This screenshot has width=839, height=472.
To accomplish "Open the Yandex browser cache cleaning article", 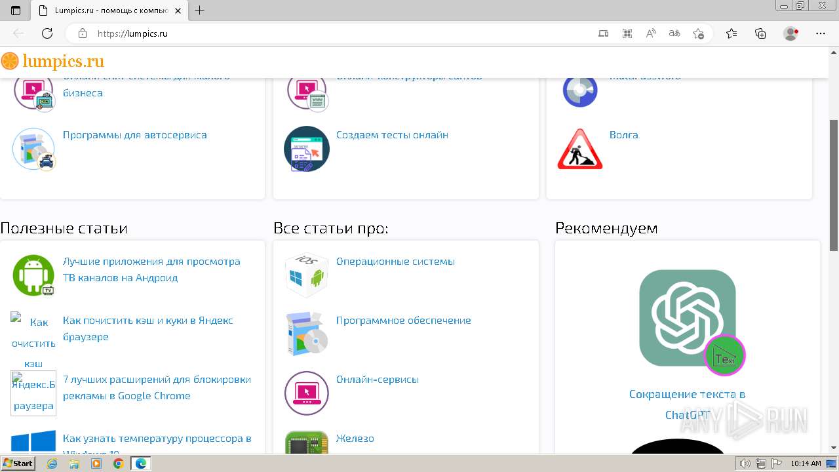I will pos(148,328).
